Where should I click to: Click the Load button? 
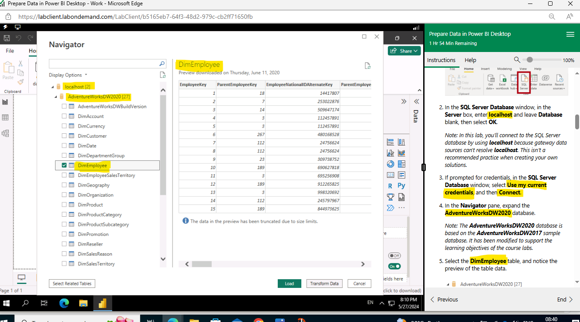tap(290, 284)
